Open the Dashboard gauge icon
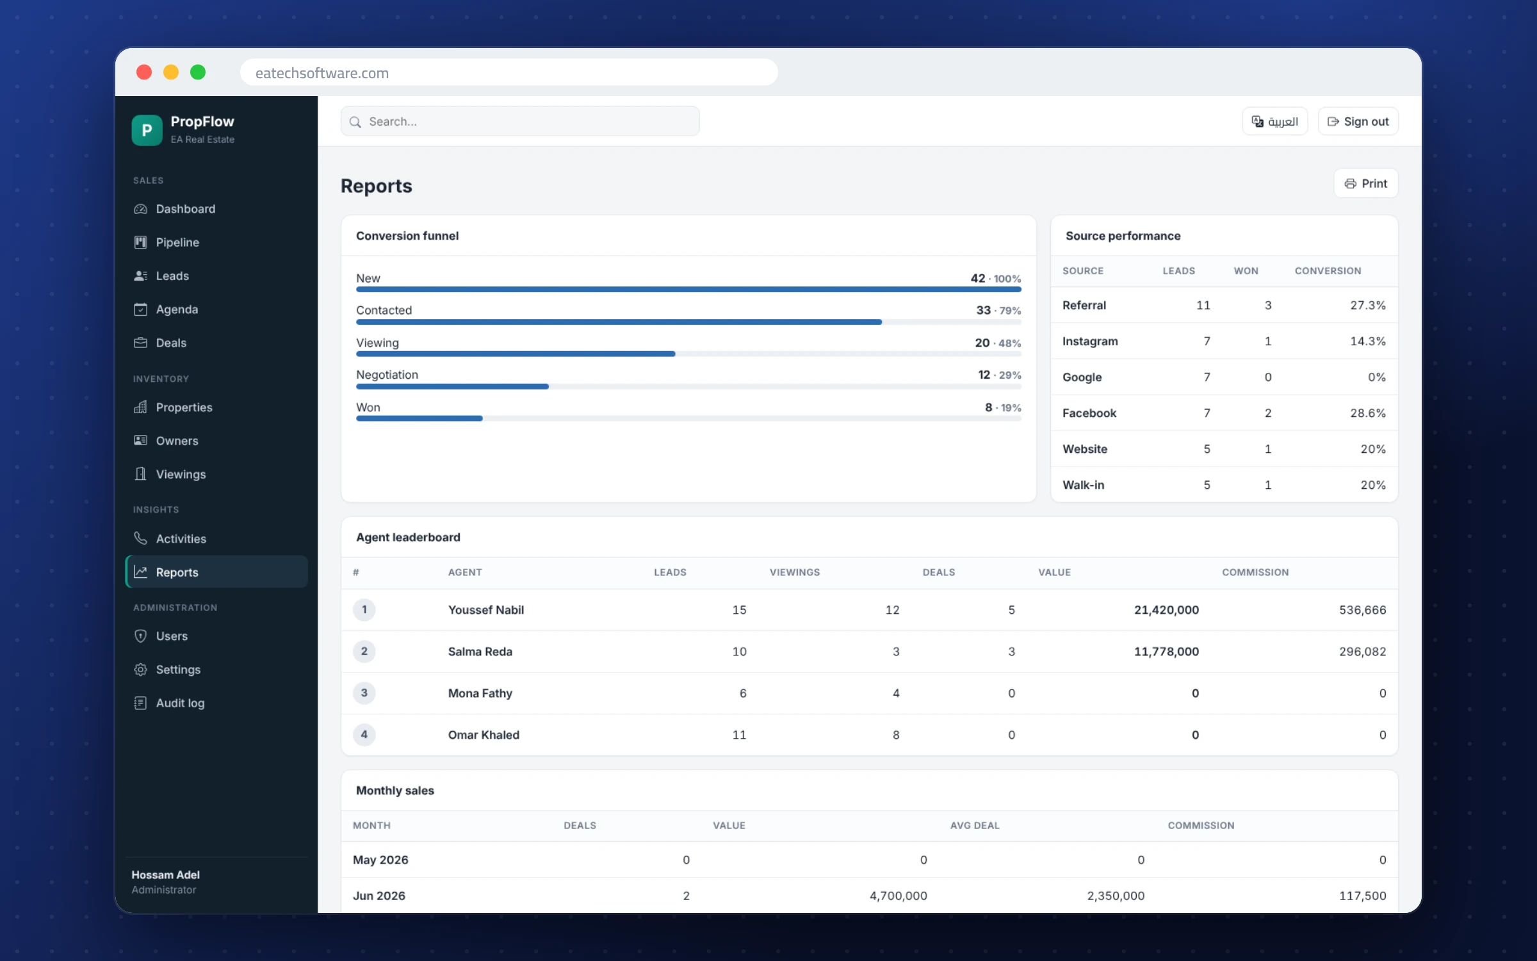The width and height of the screenshot is (1537, 961). pyautogui.click(x=140, y=209)
